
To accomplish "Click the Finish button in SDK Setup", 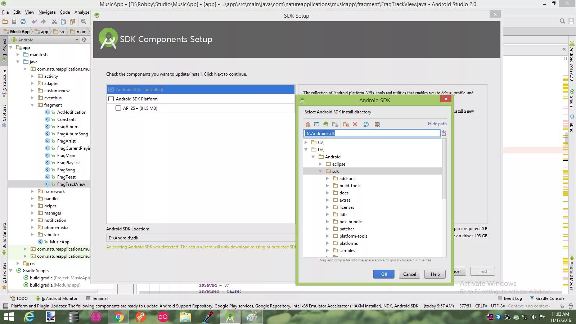I will [483, 271].
